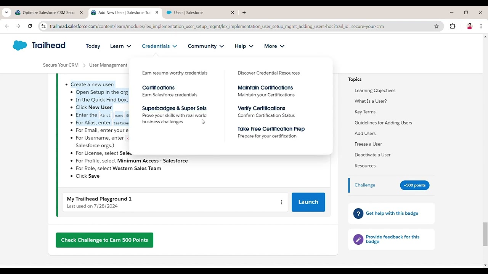This screenshot has width=488, height=274.
Task: Switch to the Optimize Salesforce CRM tab
Action: click(49, 13)
